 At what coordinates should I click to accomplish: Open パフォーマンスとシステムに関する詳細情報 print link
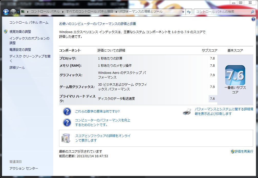(224, 111)
